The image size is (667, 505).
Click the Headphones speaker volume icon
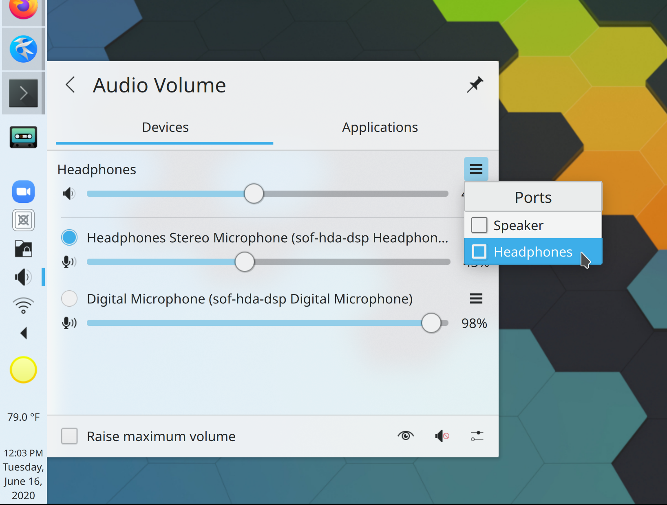pos(69,193)
